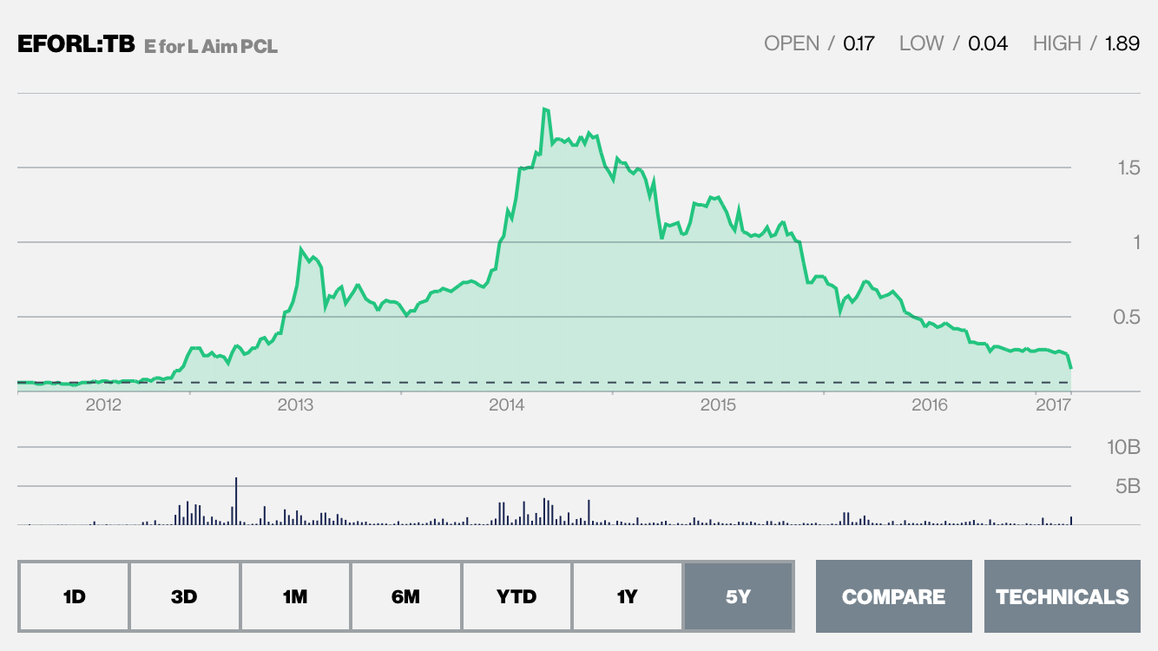The image size is (1158, 651).
Task: Click the 2012 axis label
Action: [102, 405]
